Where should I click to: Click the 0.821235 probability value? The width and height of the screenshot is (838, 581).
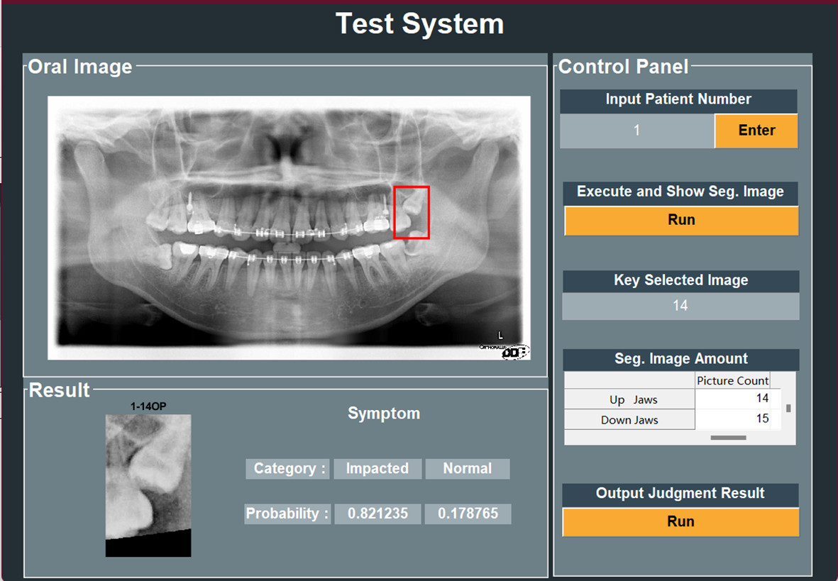tap(377, 514)
